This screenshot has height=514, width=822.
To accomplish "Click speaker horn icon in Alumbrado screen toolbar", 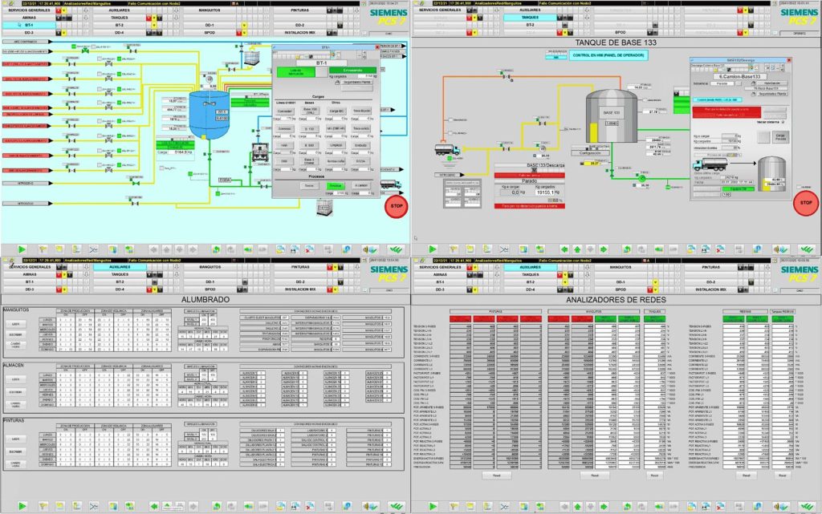I will (369, 506).
